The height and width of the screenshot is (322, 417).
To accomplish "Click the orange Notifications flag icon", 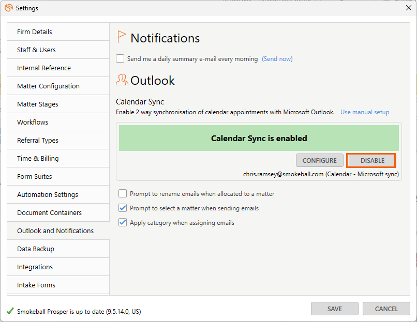I will point(121,37).
